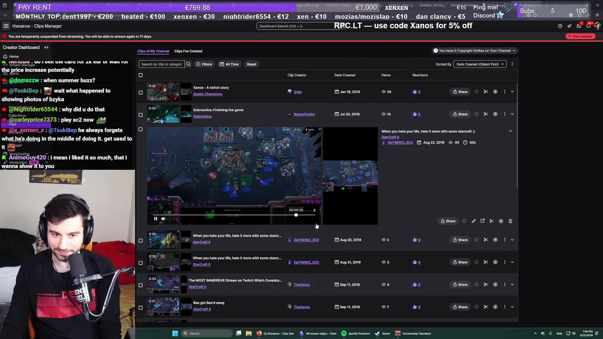Open the OpTiMiStC_SC2 link in expanded clip

click(400, 142)
